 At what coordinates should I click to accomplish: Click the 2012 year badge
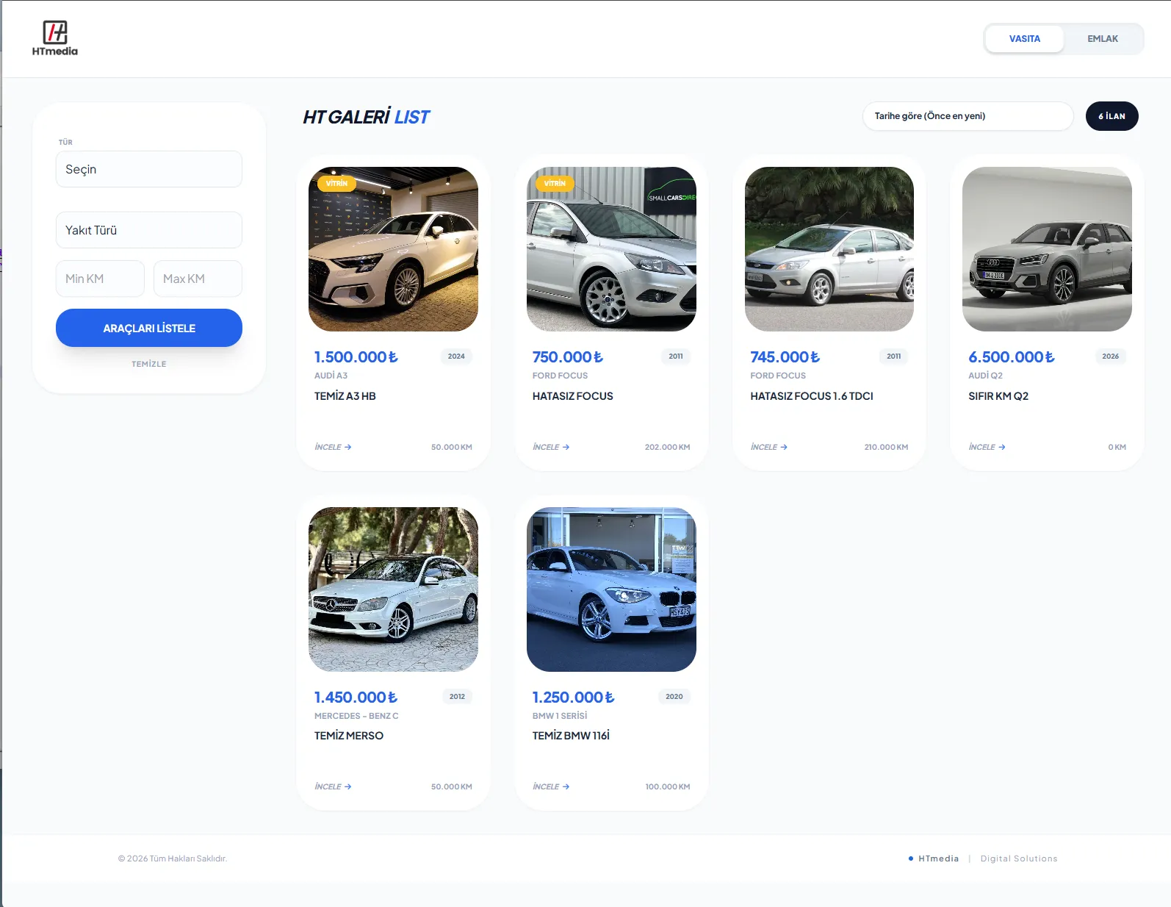(x=457, y=697)
